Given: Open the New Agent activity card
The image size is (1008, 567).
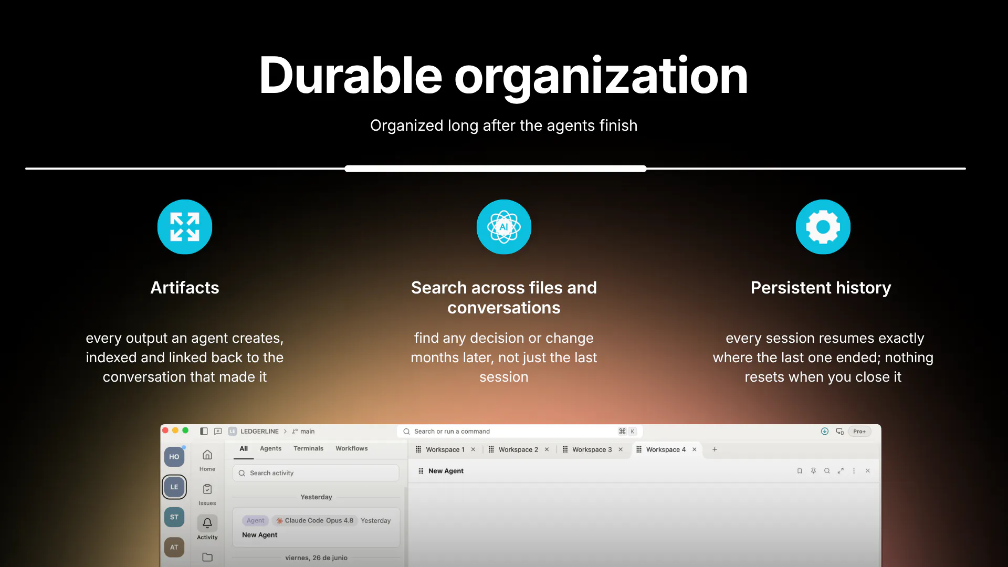Looking at the screenshot, I should [316, 528].
